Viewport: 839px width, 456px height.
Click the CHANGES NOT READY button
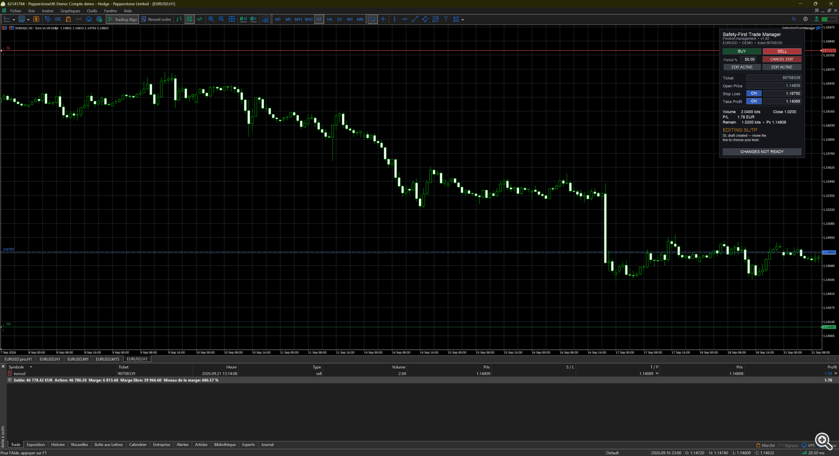762,151
